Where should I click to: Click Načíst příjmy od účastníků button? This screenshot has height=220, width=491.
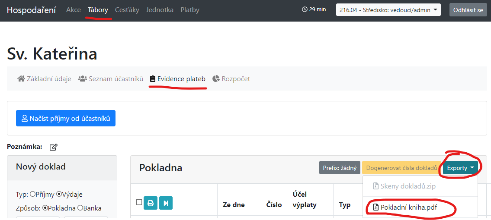pos(66,118)
